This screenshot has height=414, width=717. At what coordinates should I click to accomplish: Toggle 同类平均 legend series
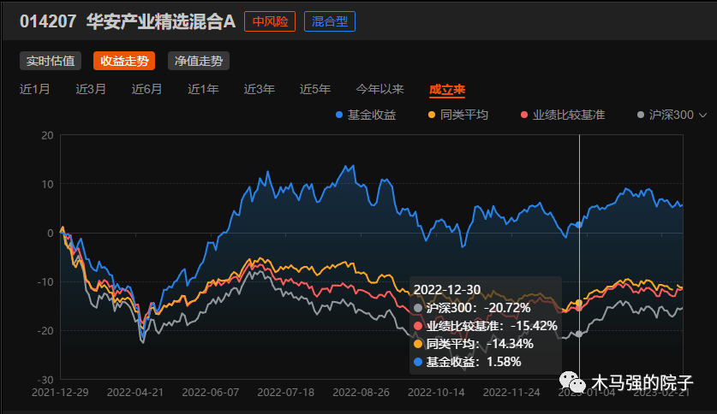coord(458,115)
